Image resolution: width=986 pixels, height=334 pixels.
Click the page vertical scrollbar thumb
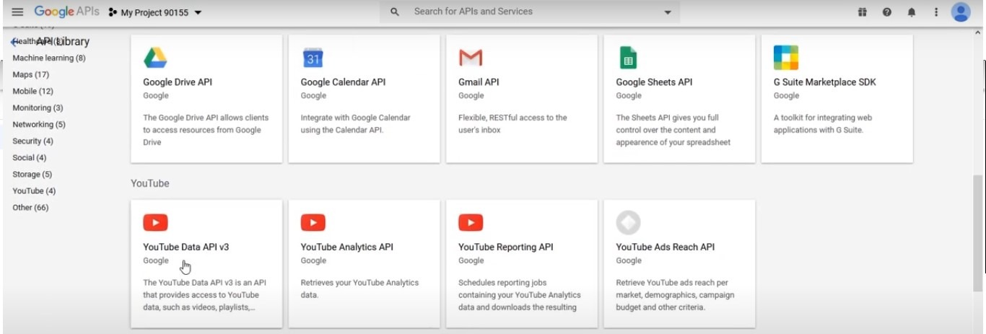pos(978,233)
